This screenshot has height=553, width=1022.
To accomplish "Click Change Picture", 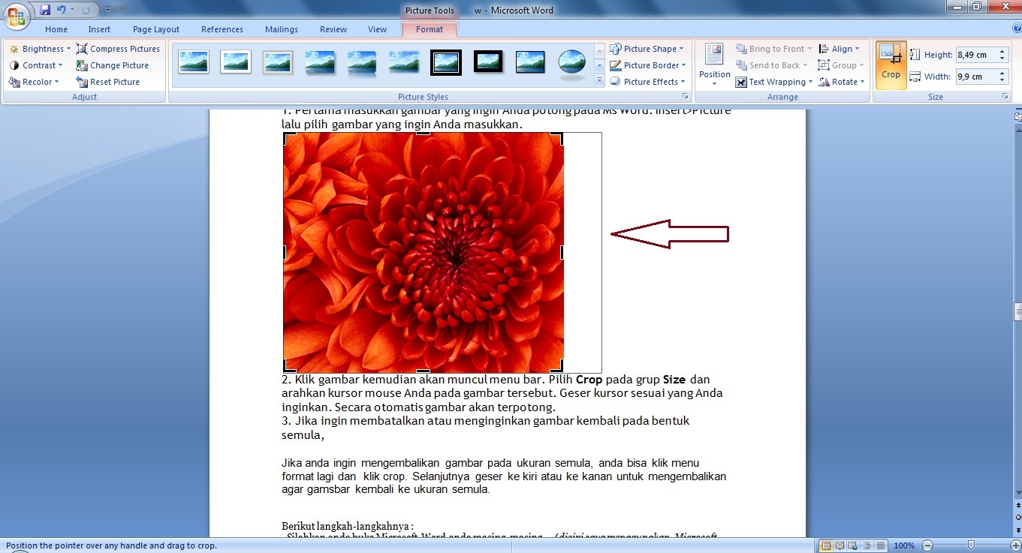I will [x=113, y=65].
